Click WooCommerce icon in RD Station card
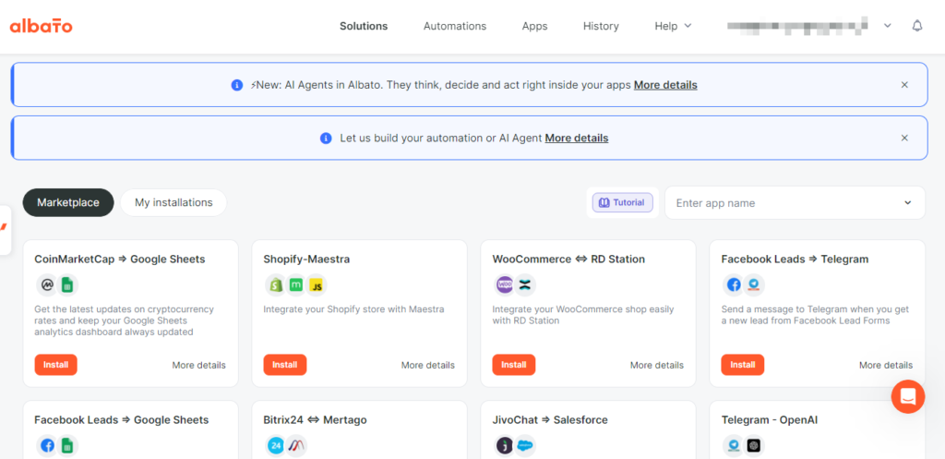This screenshot has width=945, height=459. [504, 284]
